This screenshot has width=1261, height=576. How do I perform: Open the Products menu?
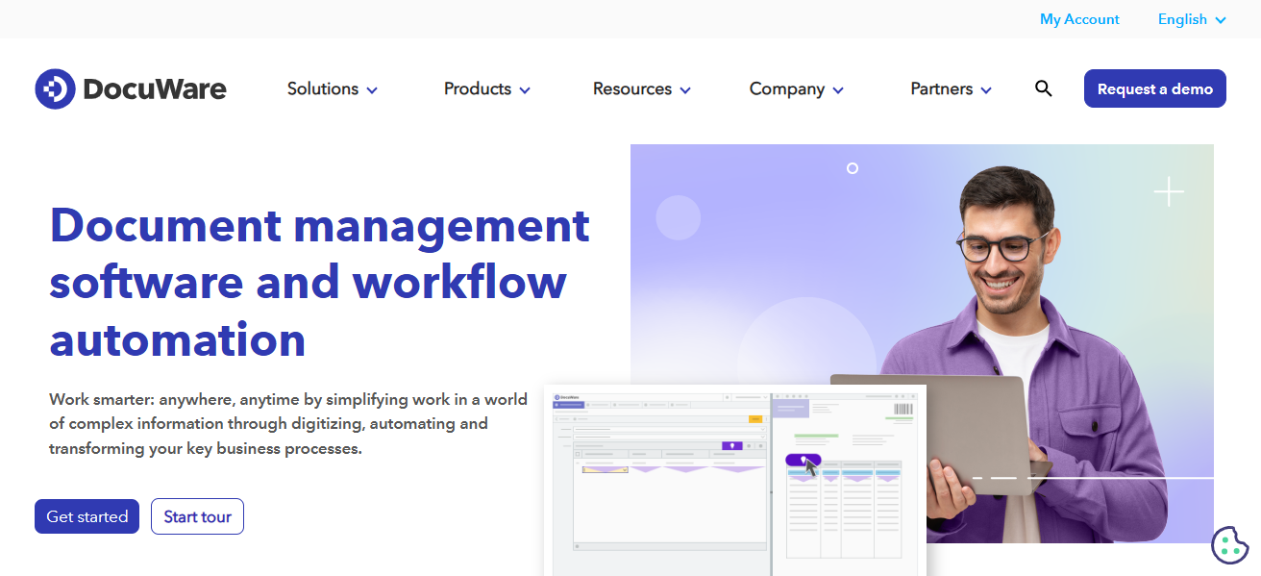(487, 88)
